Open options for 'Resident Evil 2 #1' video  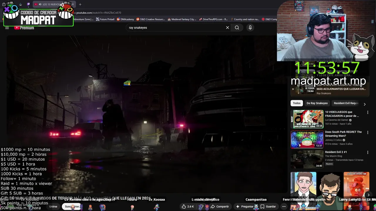(367, 152)
